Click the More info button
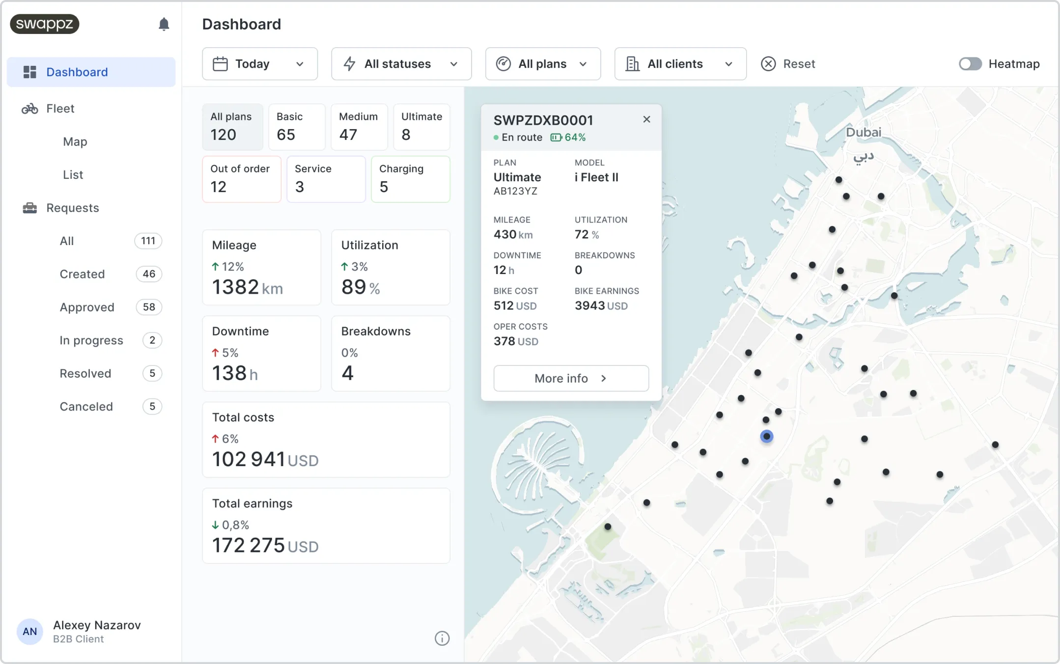1060x664 pixels. click(571, 378)
